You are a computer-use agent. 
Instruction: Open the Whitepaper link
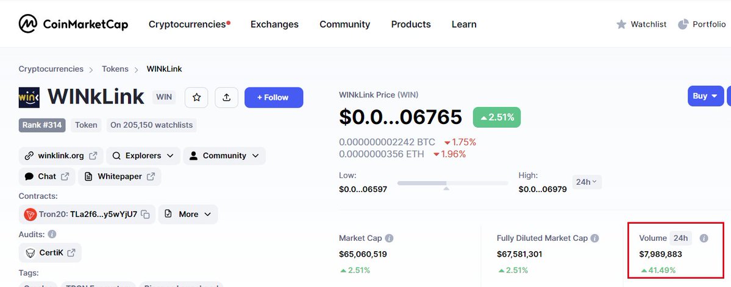(119, 176)
